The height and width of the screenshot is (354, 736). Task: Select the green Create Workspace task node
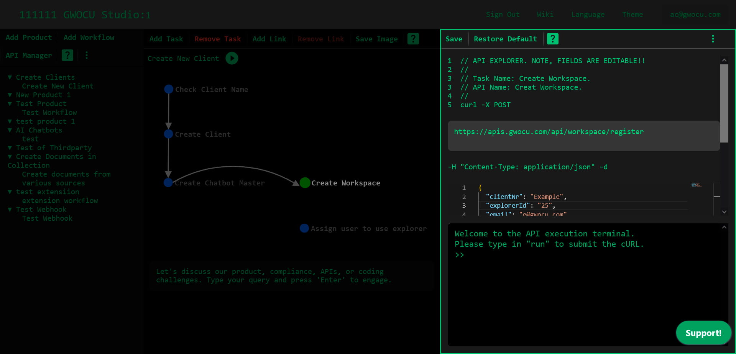tap(305, 183)
